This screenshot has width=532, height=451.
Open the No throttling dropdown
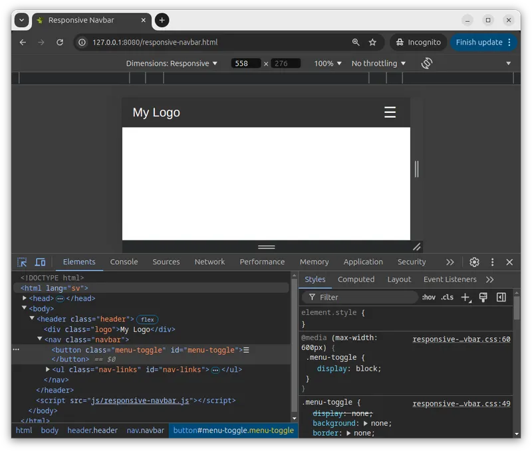(x=378, y=64)
